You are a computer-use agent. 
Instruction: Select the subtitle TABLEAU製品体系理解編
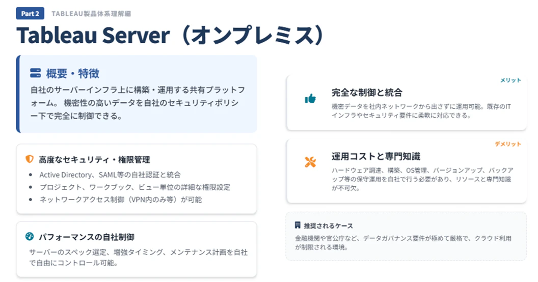[91, 14]
